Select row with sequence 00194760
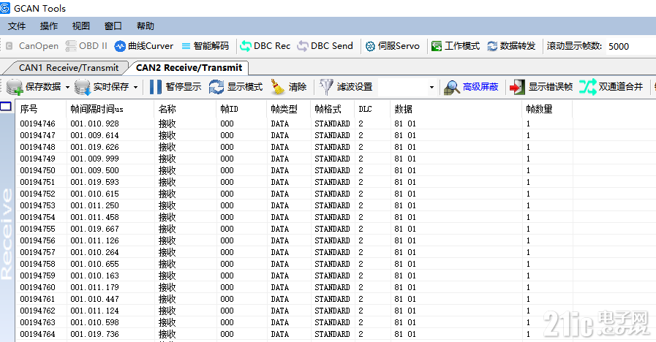Image resolution: width=656 pixels, height=342 pixels. 294,288
